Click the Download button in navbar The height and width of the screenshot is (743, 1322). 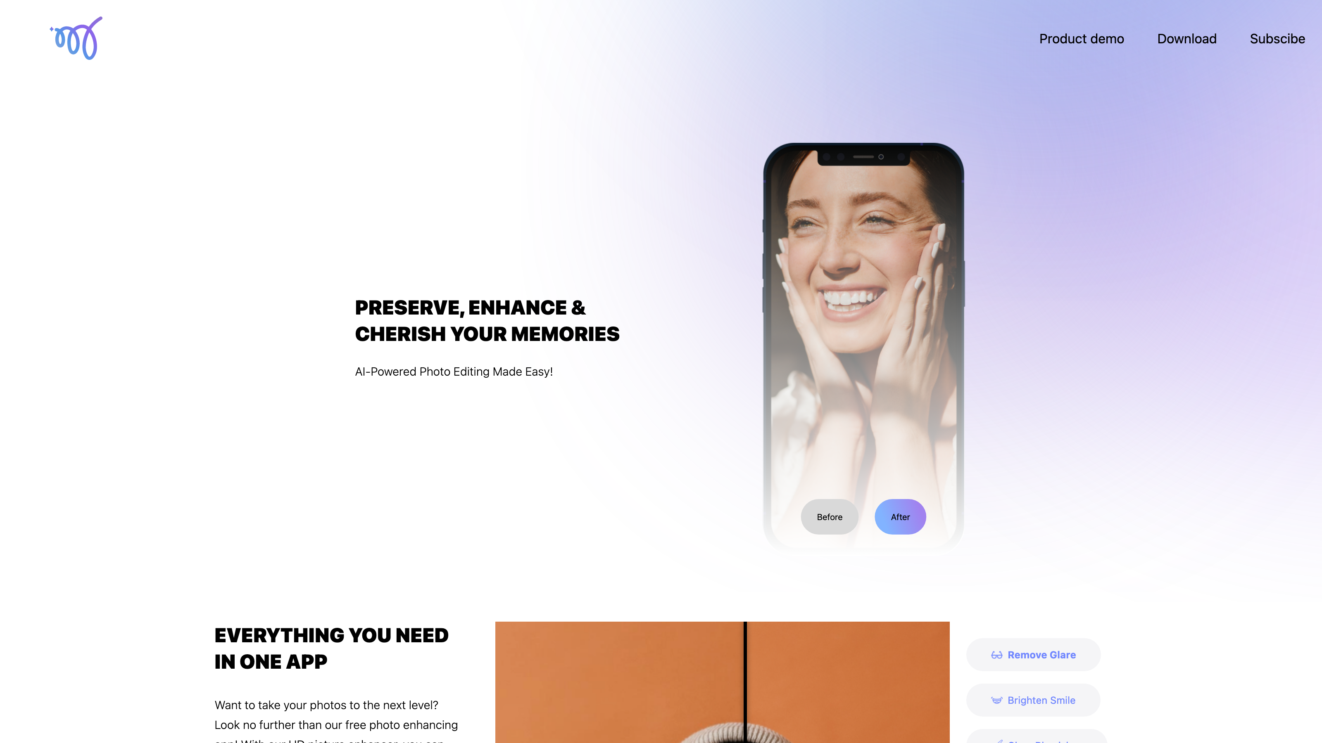click(1187, 38)
